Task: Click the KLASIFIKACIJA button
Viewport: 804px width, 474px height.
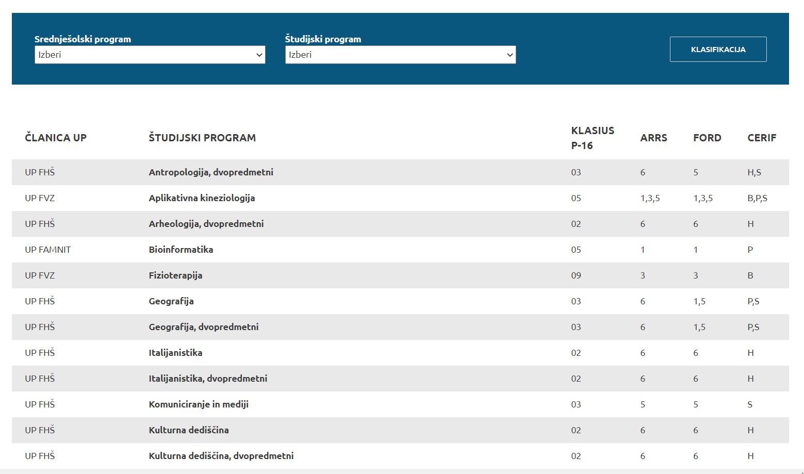Action: pyautogui.click(x=718, y=50)
